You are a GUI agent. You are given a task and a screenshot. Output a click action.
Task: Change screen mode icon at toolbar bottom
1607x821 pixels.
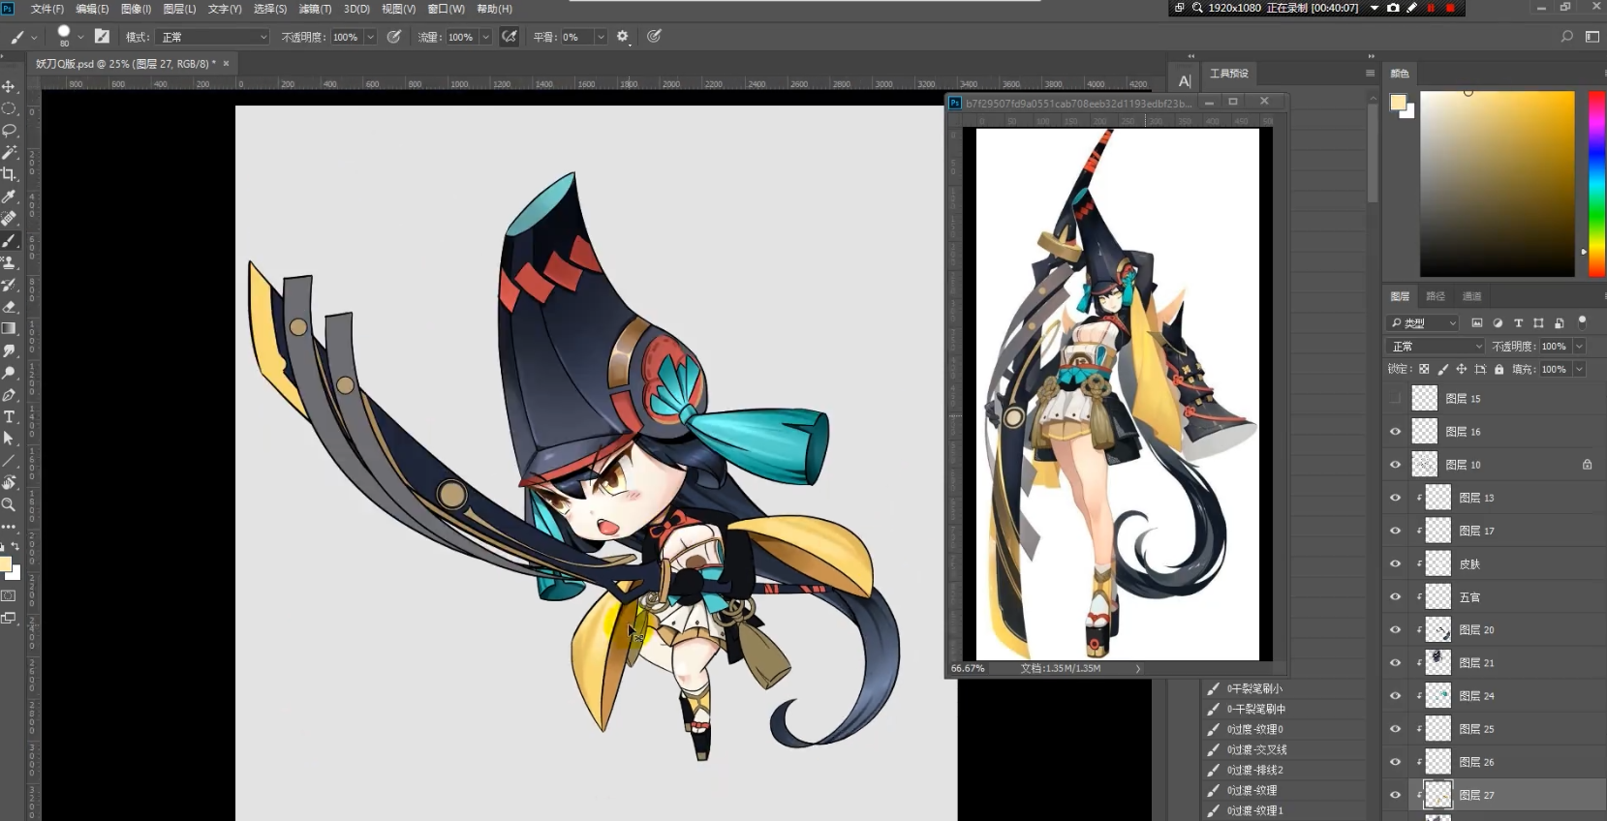tap(9, 618)
